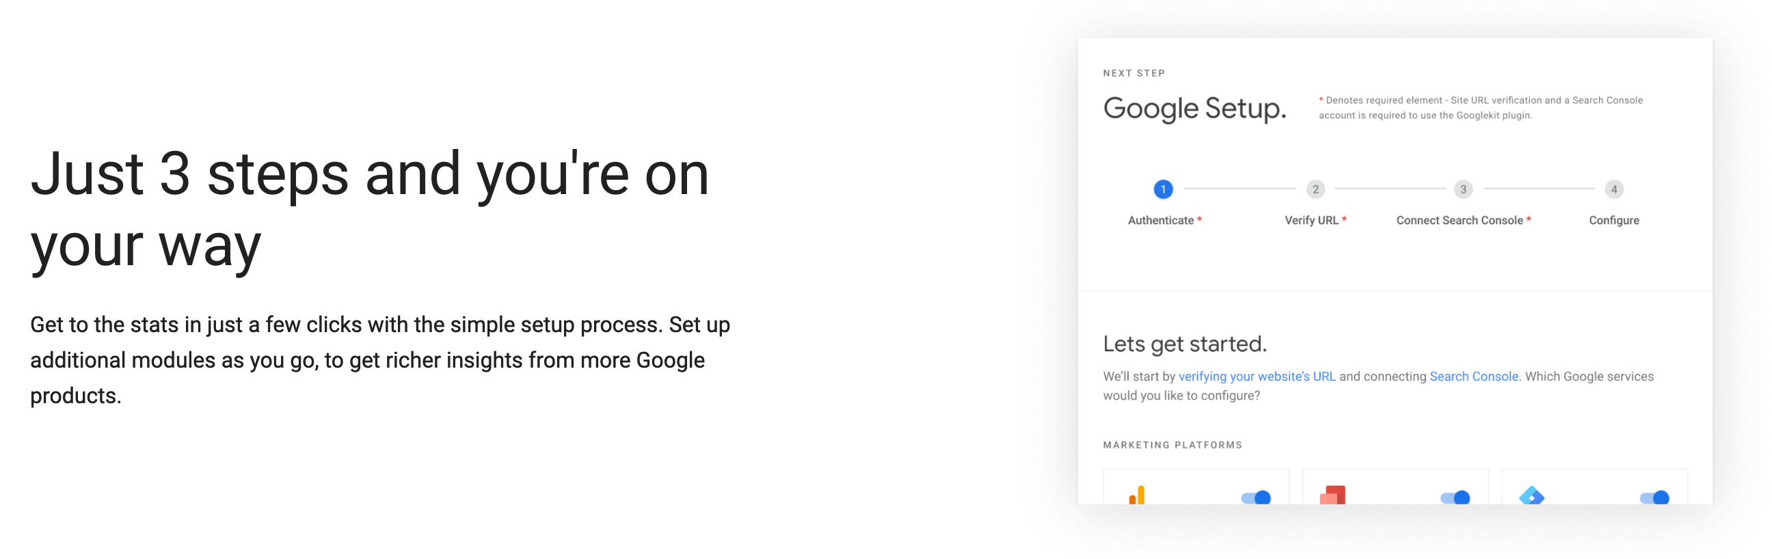Open the Search Console link

pos(1473,376)
